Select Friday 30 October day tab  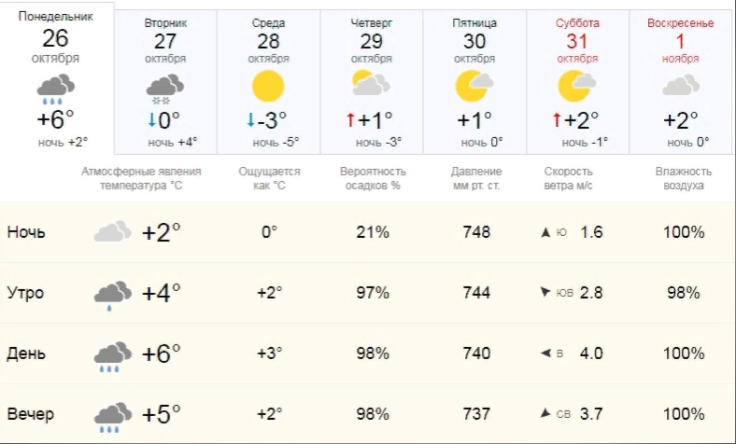(x=474, y=40)
